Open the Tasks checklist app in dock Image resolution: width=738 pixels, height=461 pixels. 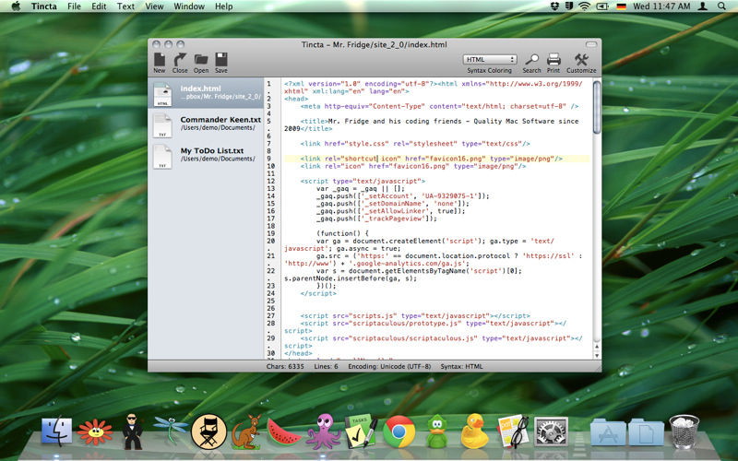pos(361,431)
